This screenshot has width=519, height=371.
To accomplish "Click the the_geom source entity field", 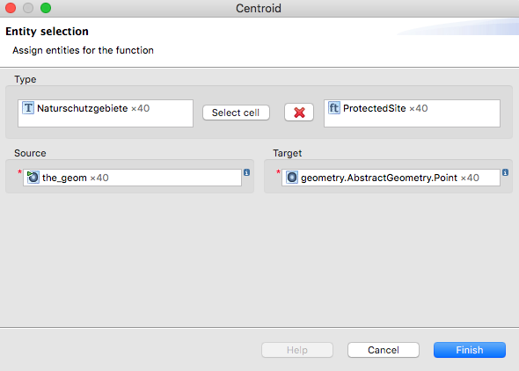I will 133,178.
